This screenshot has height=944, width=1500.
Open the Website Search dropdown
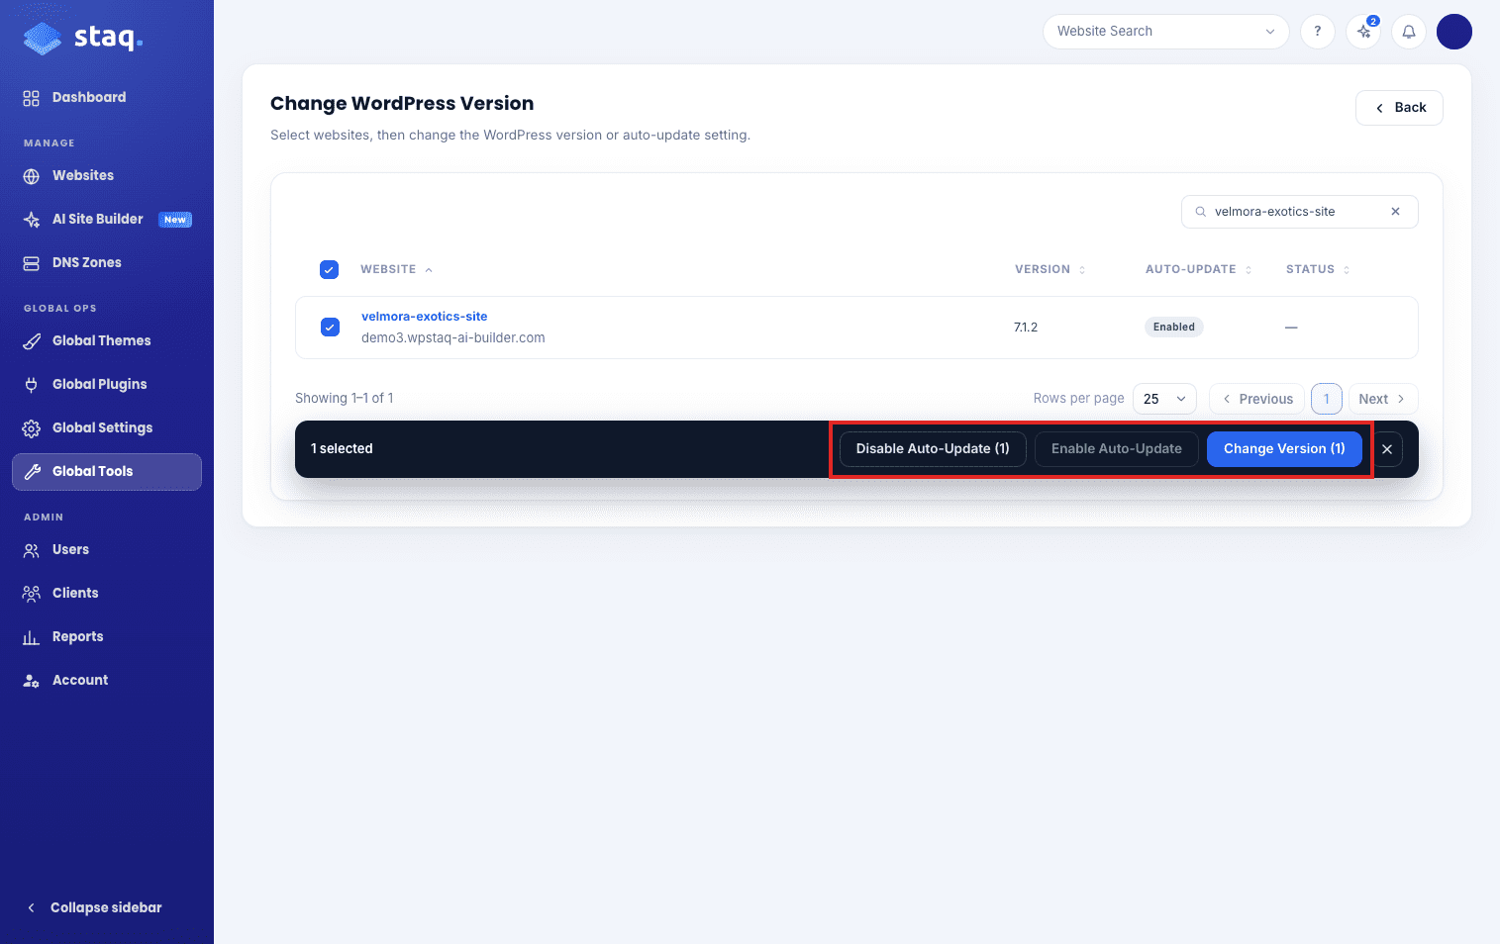1165,31
